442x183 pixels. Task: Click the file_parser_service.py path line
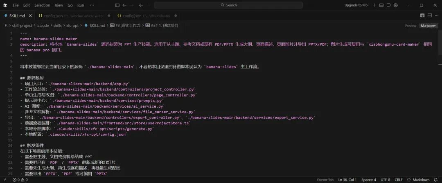[x=108, y=112]
